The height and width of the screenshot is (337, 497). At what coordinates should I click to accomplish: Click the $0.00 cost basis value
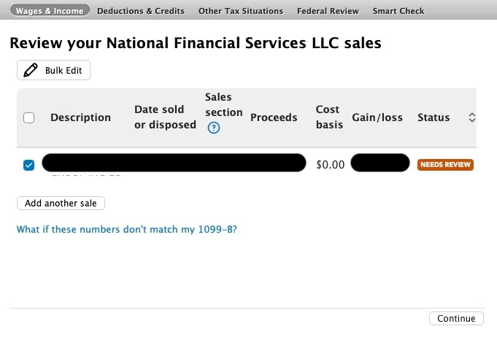coord(330,165)
